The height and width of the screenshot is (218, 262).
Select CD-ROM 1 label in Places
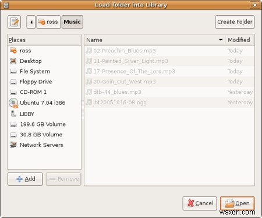point(33,92)
